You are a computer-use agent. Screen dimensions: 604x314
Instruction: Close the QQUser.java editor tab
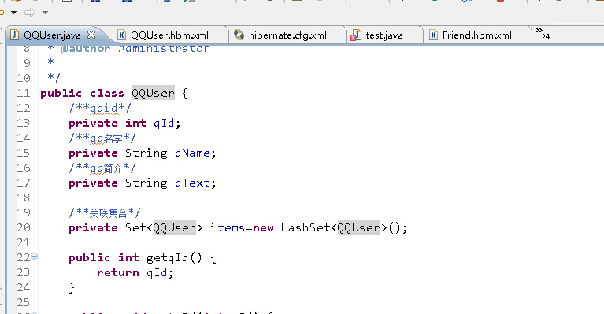click(91, 35)
